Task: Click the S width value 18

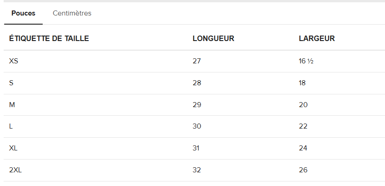Action: 302,83
